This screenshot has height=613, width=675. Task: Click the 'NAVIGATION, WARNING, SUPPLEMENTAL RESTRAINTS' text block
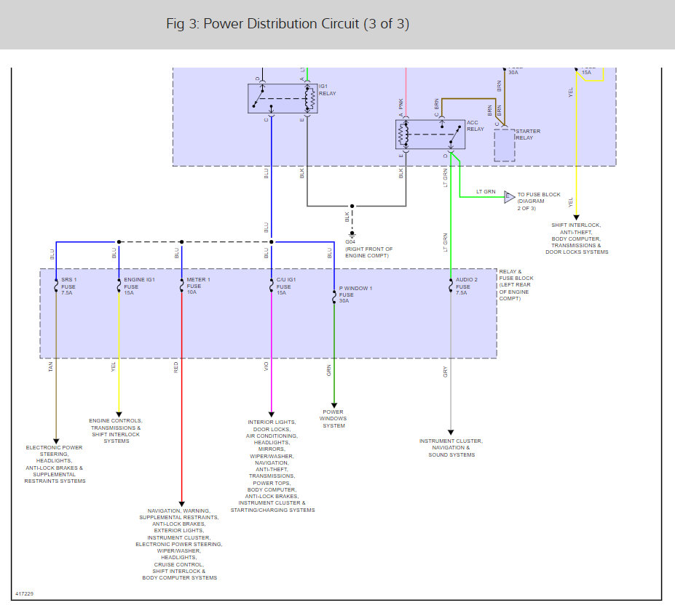pos(179,544)
